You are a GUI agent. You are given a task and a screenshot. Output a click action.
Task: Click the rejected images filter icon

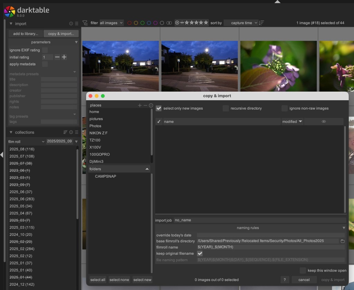tap(177, 23)
